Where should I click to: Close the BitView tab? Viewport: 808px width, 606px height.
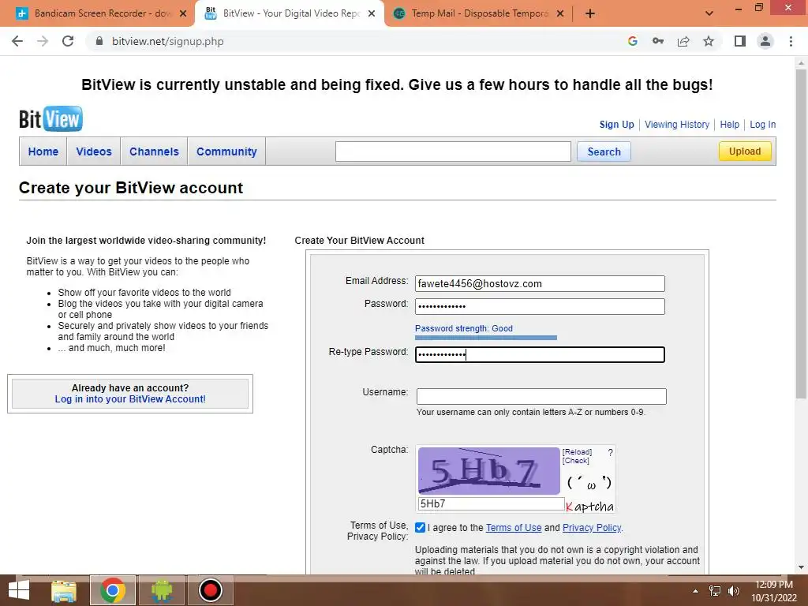pos(372,13)
